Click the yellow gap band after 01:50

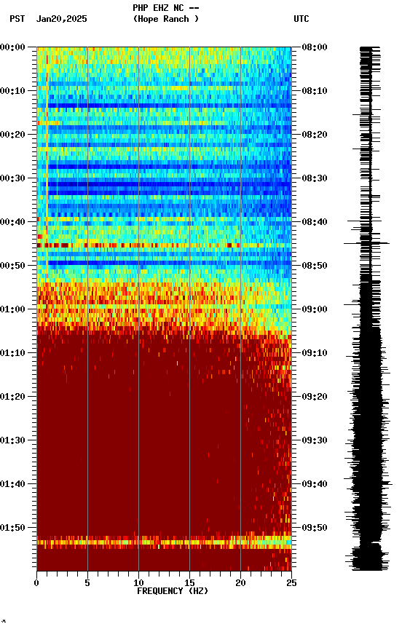point(164,542)
